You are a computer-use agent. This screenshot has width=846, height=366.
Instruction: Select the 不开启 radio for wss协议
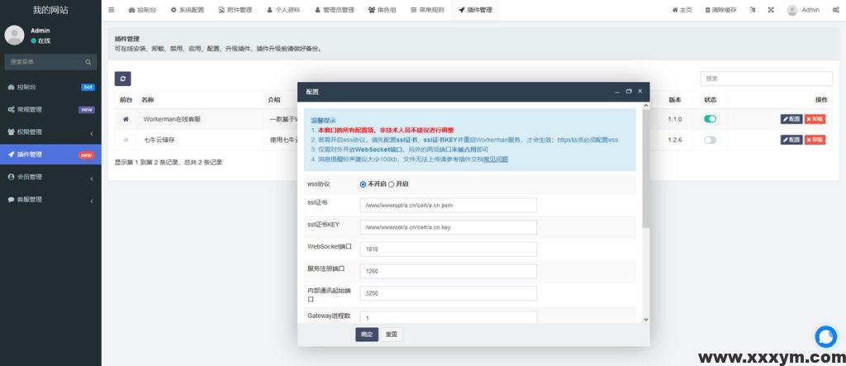[363, 183]
